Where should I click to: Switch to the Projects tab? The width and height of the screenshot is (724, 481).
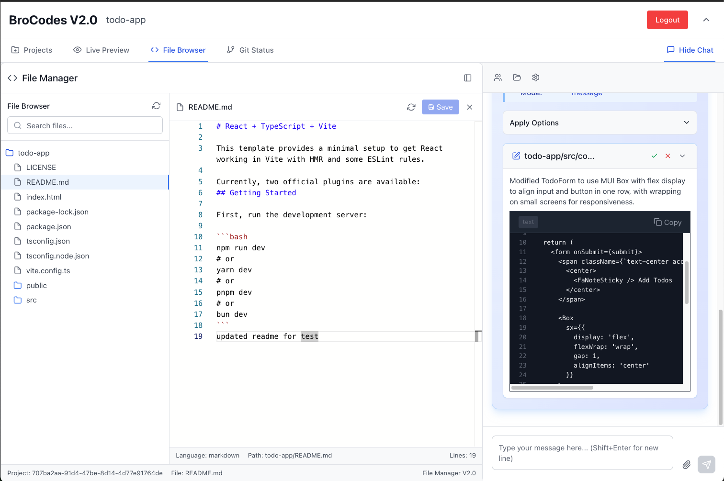(x=32, y=50)
